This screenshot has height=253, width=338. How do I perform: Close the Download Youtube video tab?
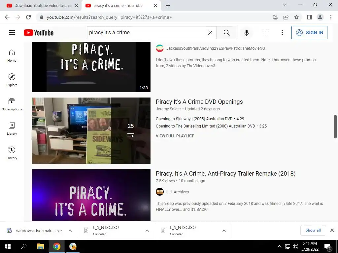77,6
